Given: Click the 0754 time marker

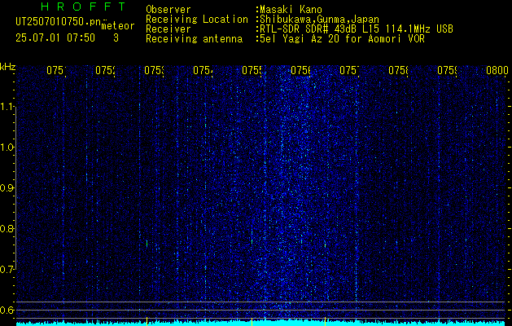Looking at the screenshot, I should [203, 70].
